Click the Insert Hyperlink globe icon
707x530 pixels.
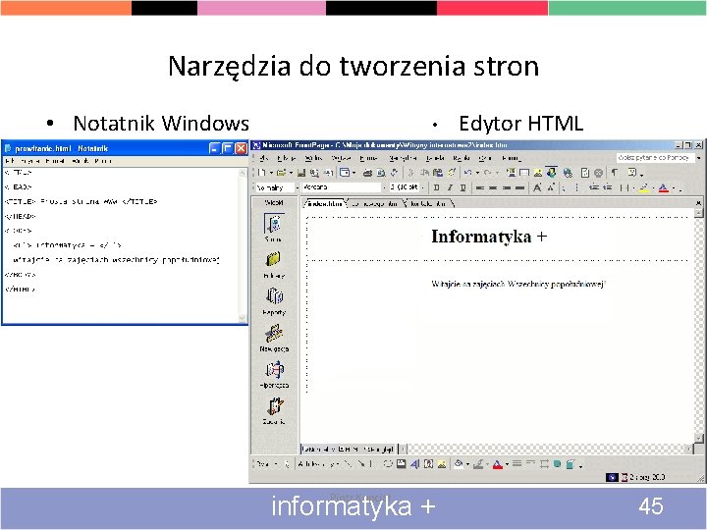pyautogui.click(x=568, y=173)
